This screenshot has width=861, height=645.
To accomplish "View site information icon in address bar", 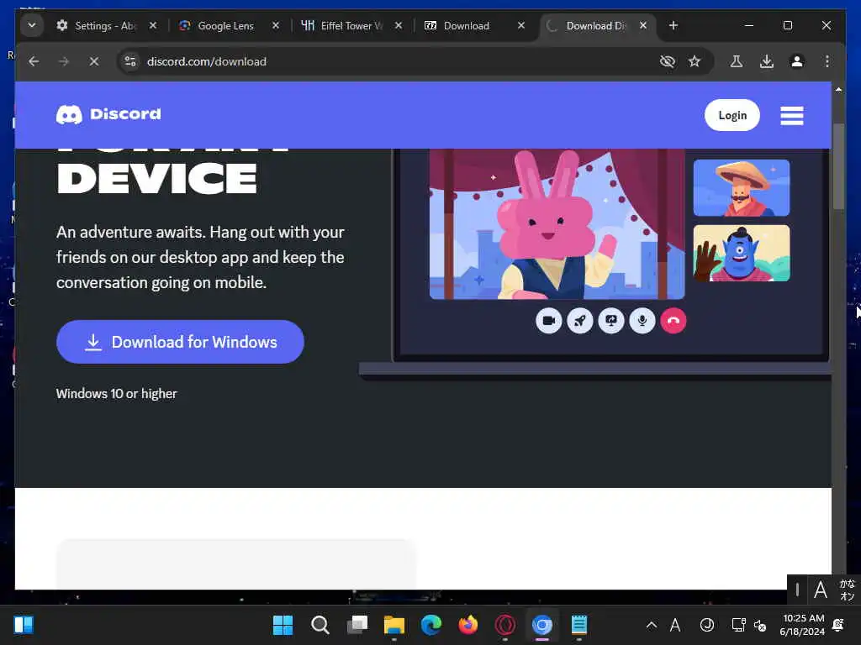I will (130, 61).
